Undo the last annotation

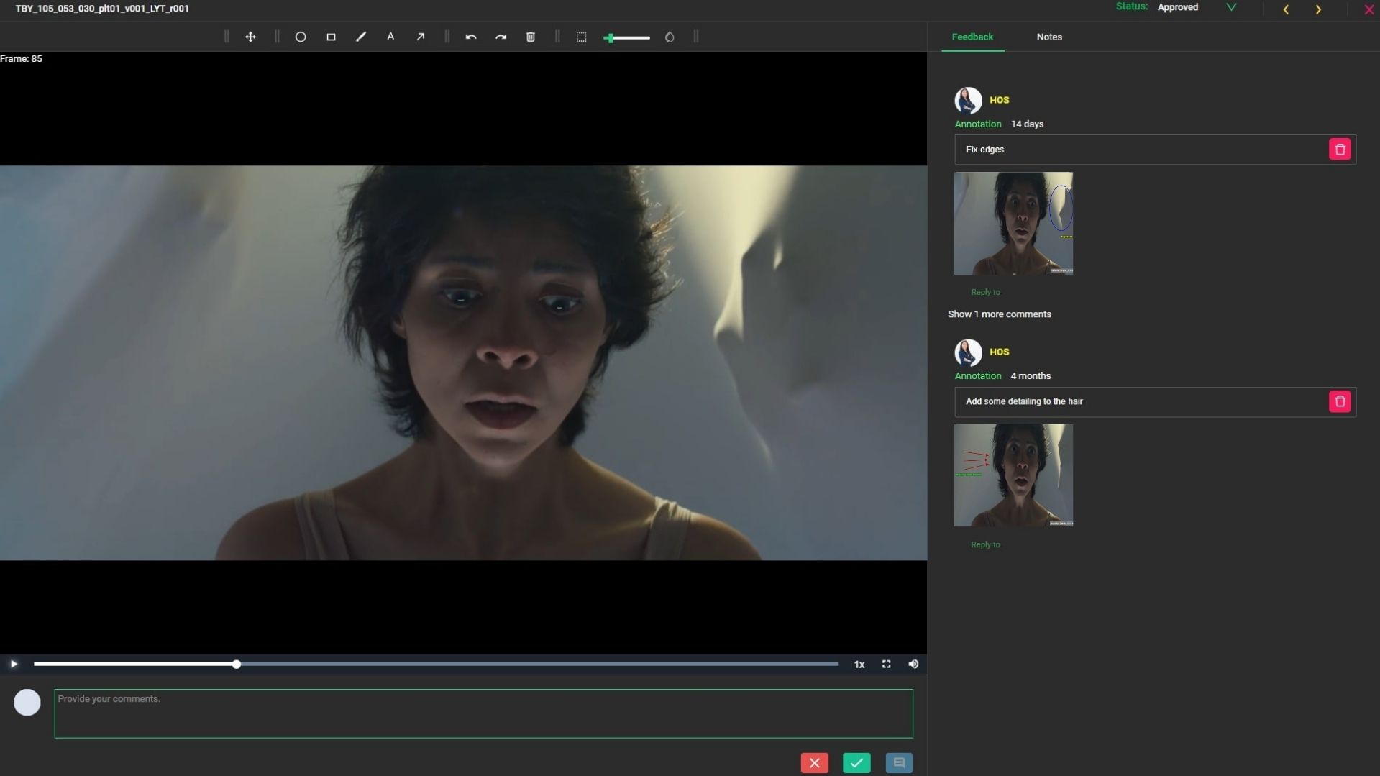pos(471,37)
